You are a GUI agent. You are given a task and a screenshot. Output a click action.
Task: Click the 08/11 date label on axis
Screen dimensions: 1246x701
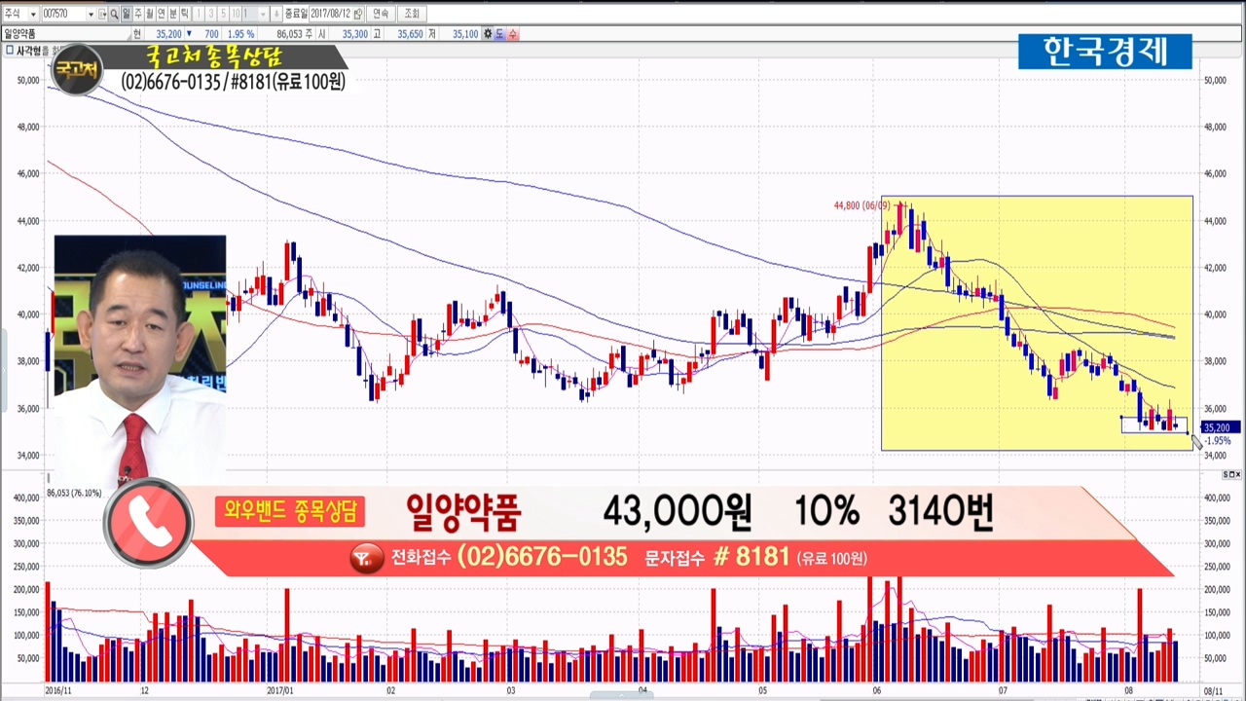click(x=1213, y=690)
